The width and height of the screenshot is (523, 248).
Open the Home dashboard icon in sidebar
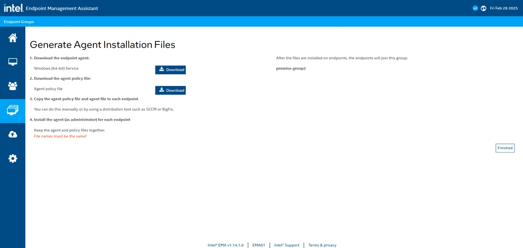click(13, 38)
